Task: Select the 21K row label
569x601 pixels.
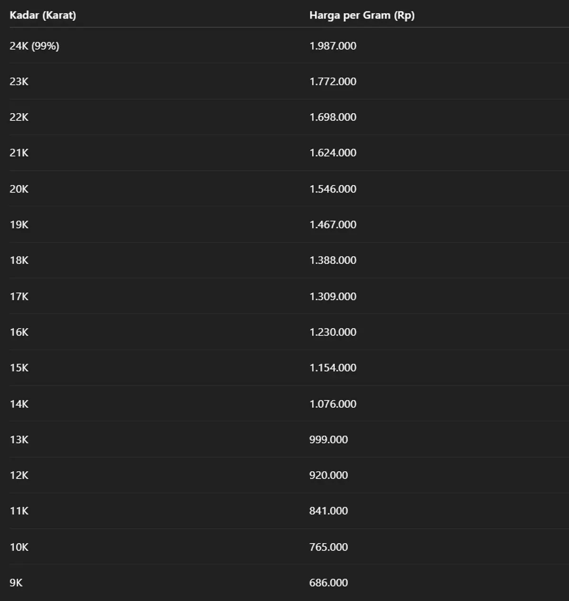Action: [x=19, y=152]
